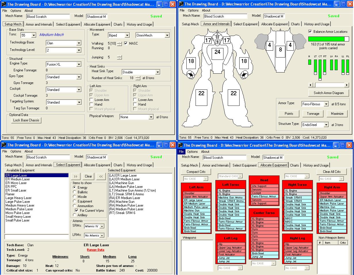Toggle the MASC checkbox
The height and width of the screenshot is (275, 354).
126,43
